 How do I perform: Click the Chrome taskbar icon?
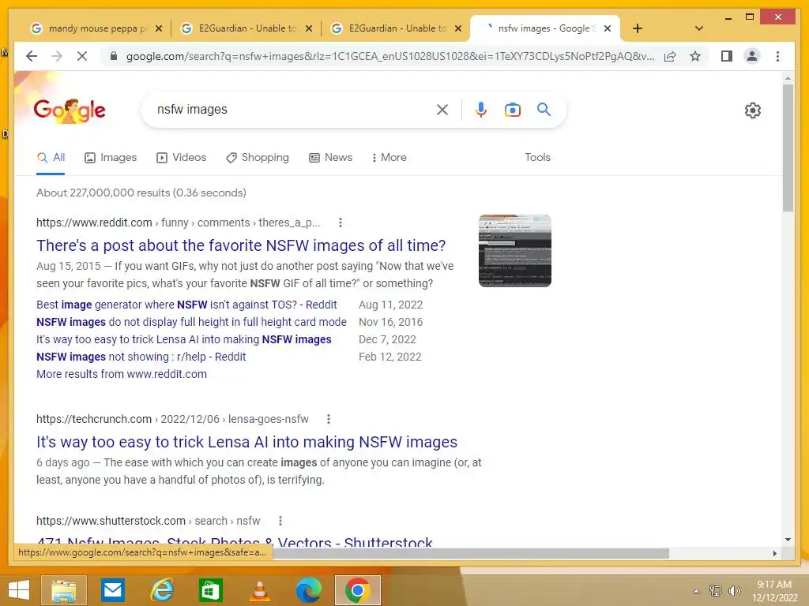click(x=358, y=590)
